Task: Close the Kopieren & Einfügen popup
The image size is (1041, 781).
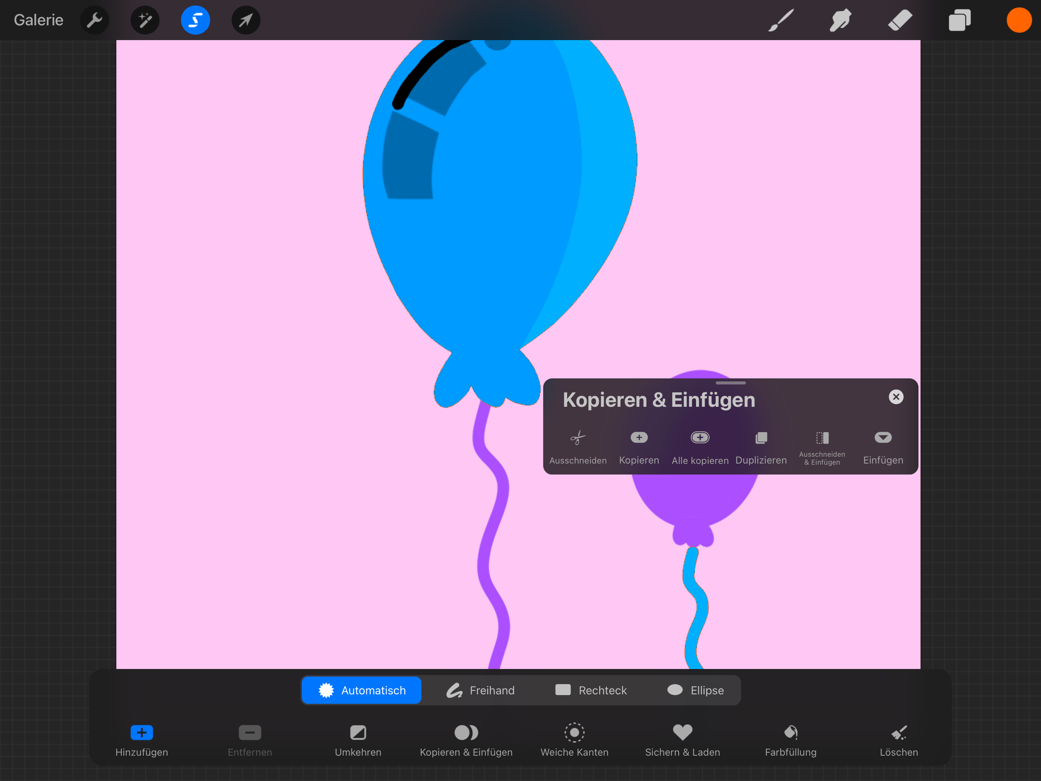Action: click(x=896, y=397)
